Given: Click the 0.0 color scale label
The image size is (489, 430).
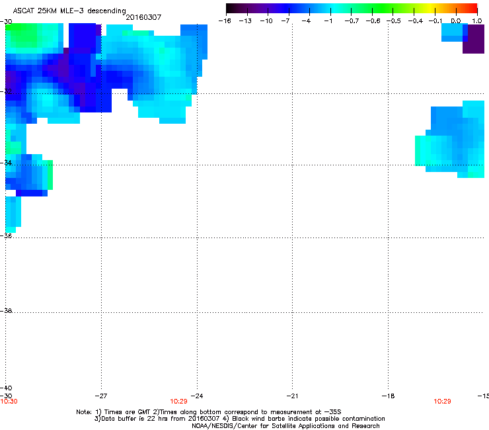Looking at the screenshot, I should pyautogui.click(x=456, y=21).
